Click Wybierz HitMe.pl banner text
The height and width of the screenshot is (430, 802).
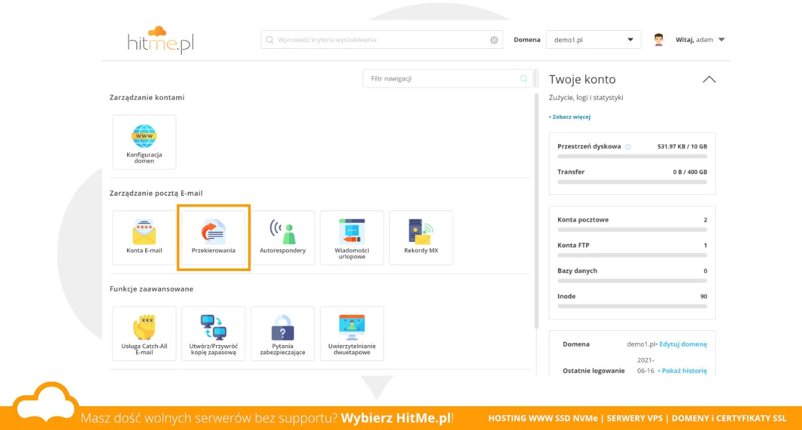(397, 418)
